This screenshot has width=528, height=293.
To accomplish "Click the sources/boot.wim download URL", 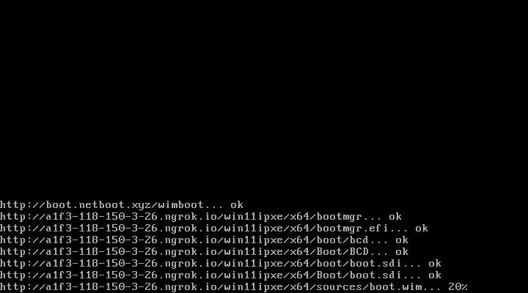I will point(210,287).
